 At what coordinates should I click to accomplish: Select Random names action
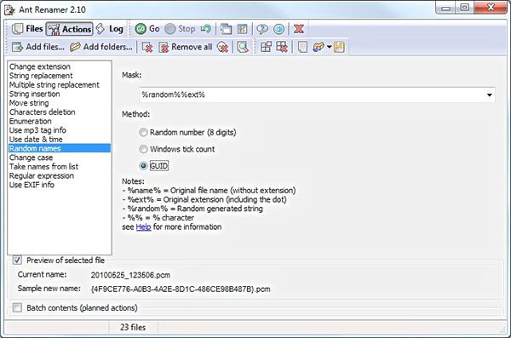60,148
